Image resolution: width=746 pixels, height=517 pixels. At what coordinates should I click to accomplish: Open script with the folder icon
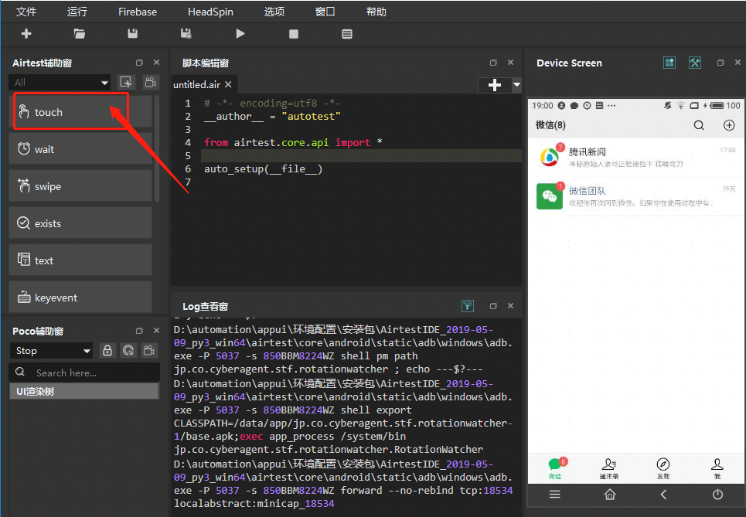(80, 34)
